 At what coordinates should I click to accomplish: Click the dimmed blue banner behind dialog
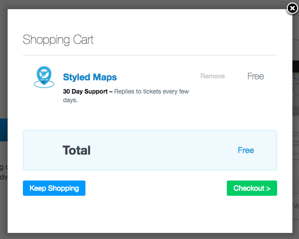point(4,130)
